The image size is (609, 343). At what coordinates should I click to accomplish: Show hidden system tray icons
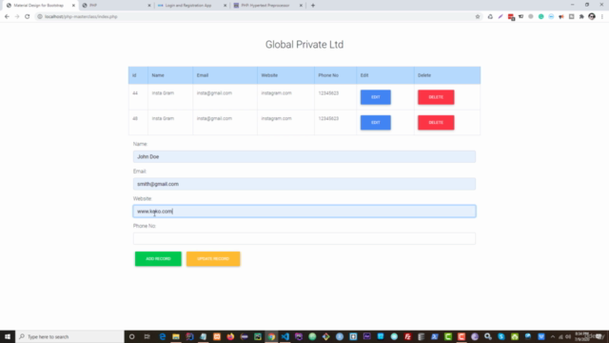[x=553, y=336]
